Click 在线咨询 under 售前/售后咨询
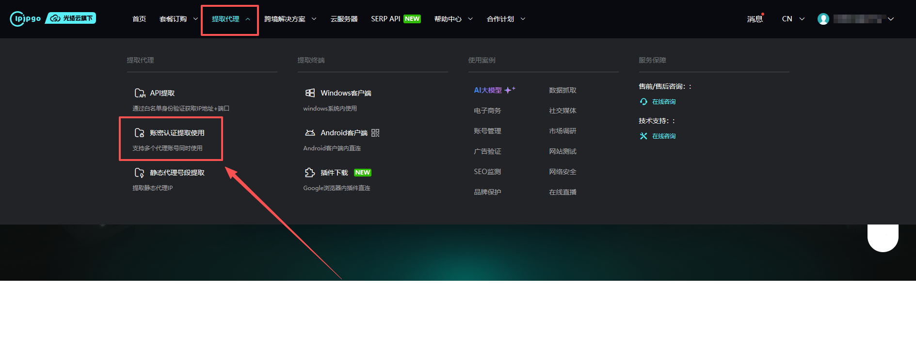The height and width of the screenshot is (337, 916). pyautogui.click(x=663, y=102)
